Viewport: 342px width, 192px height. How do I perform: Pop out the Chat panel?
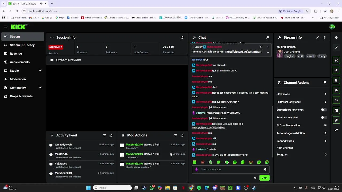(267, 38)
